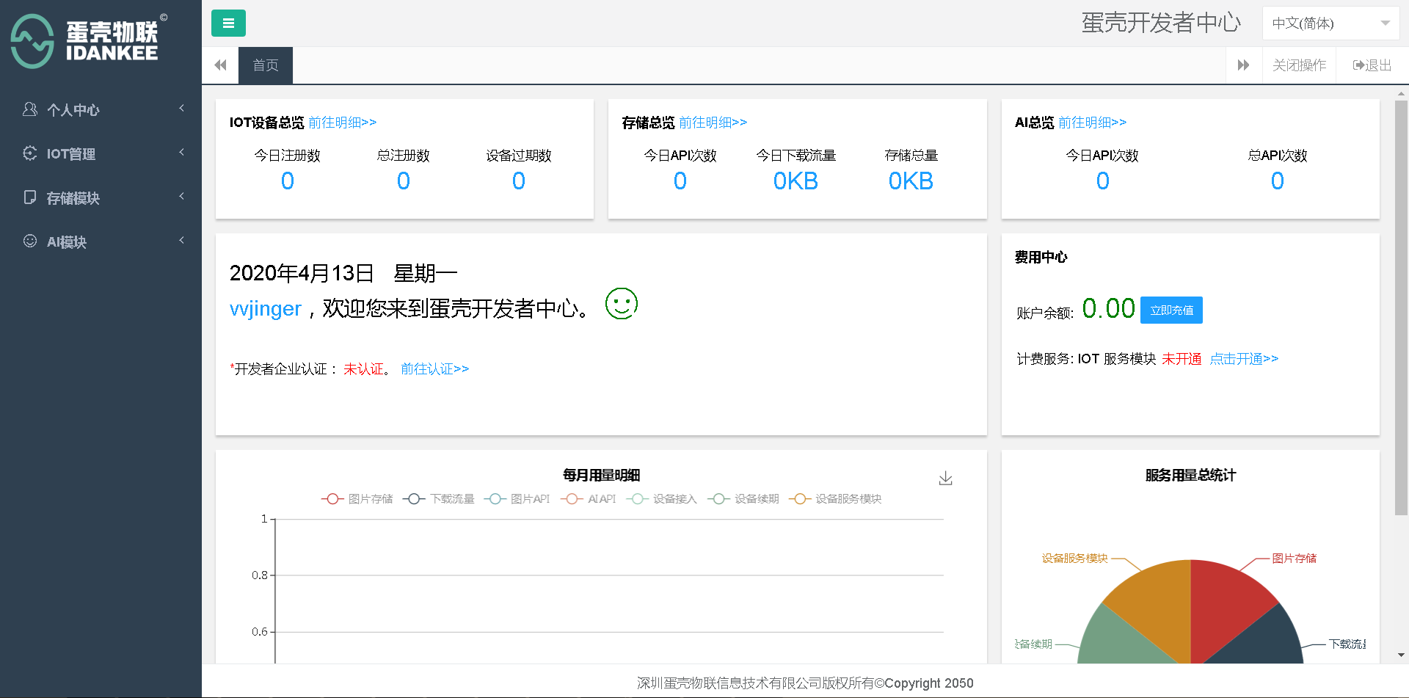
Task: Toggle 图片存储 legend series
Action: pyautogui.click(x=357, y=499)
